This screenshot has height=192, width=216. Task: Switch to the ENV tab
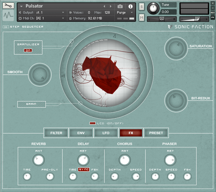[81, 133]
